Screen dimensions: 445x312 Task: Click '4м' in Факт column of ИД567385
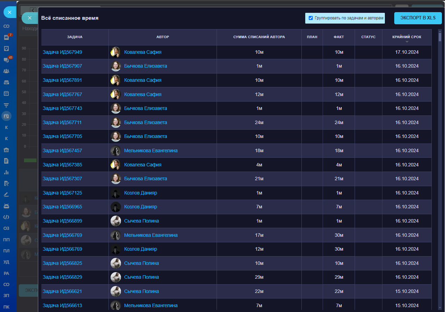339,165
